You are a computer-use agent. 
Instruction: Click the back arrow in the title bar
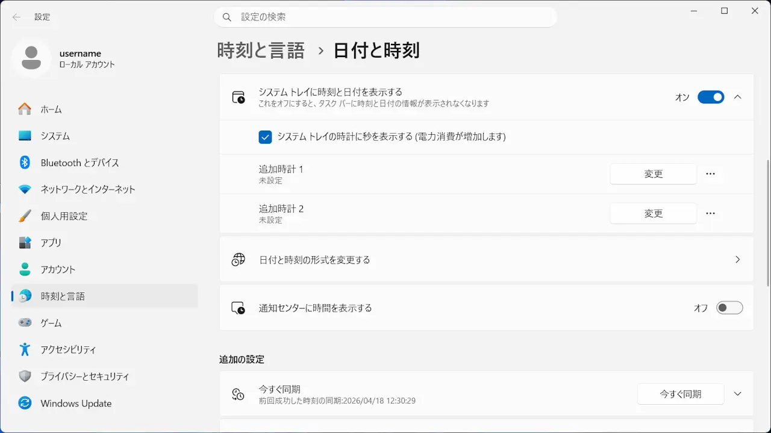[16, 17]
